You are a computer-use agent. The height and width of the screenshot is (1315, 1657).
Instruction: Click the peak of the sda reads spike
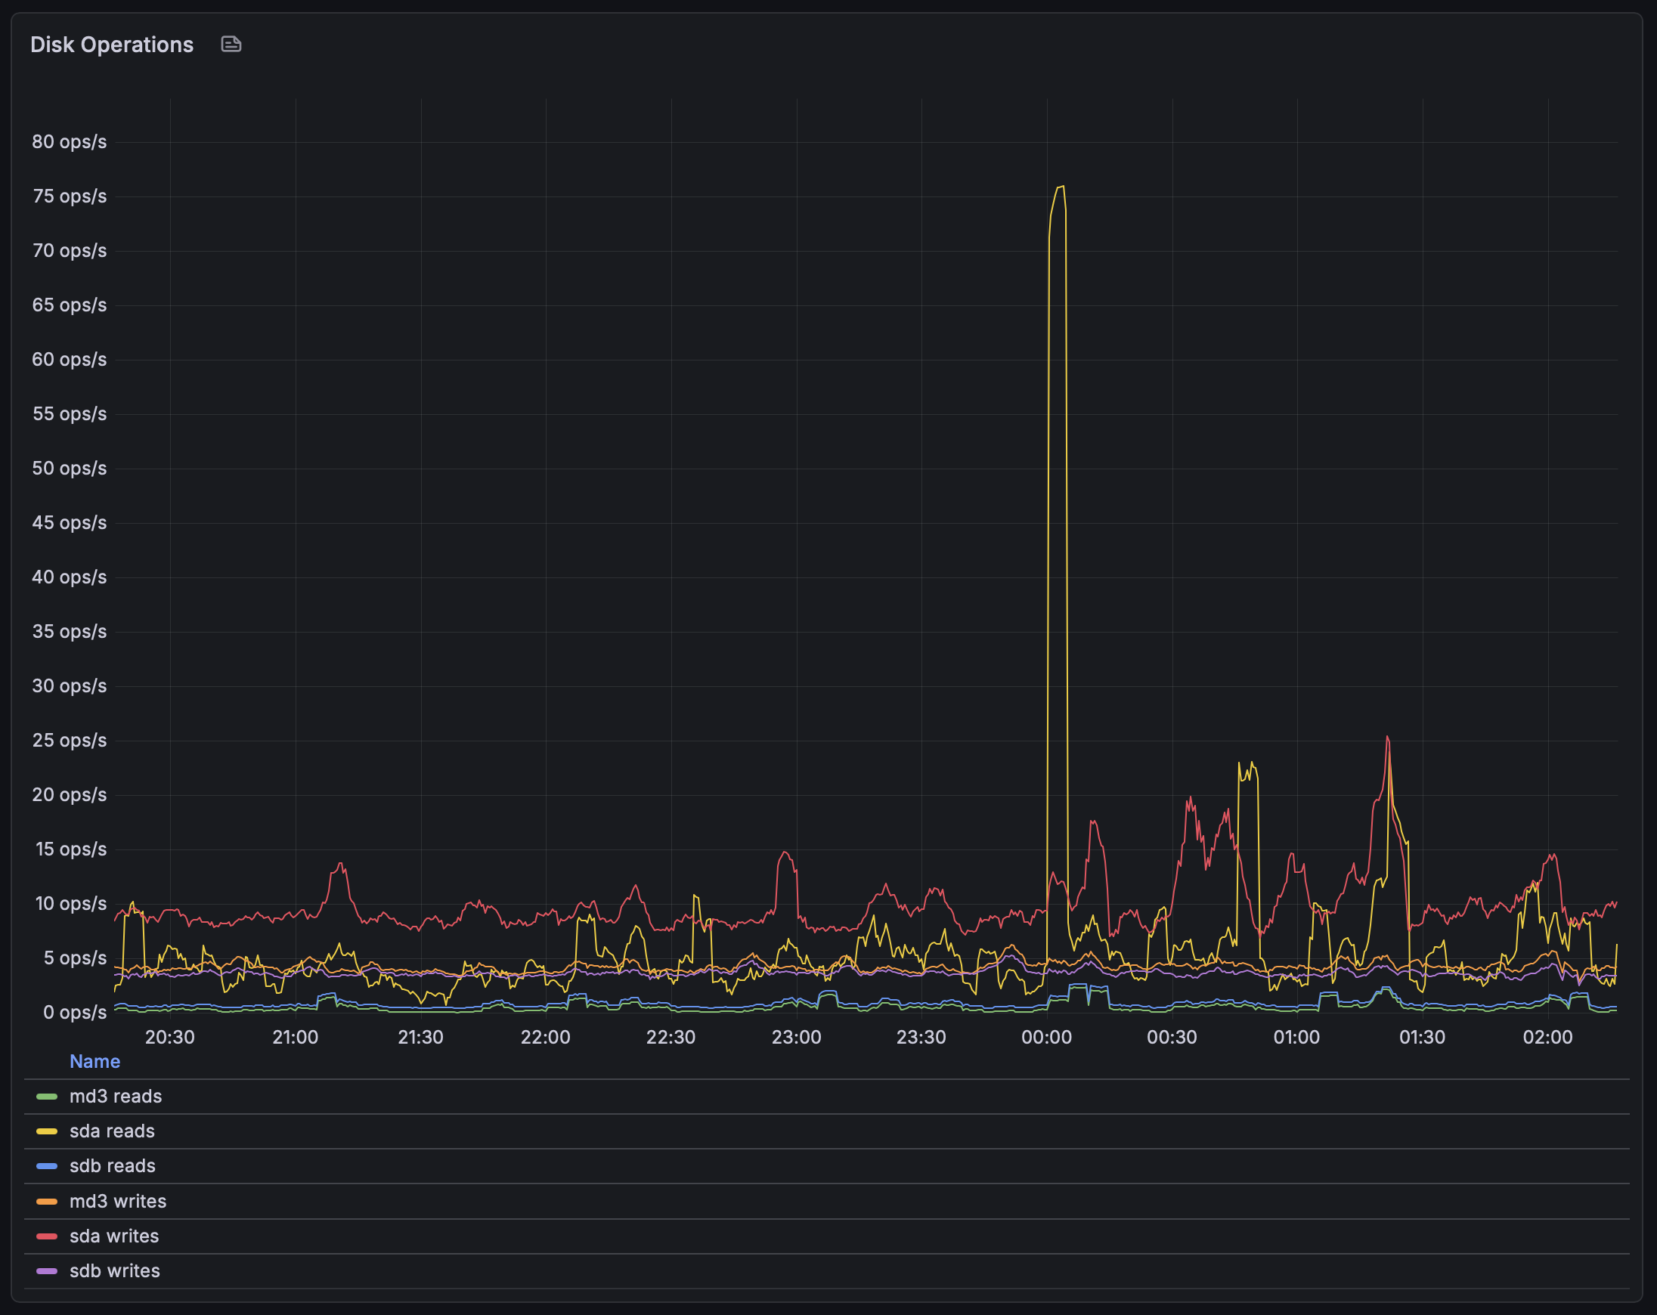[1061, 187]
